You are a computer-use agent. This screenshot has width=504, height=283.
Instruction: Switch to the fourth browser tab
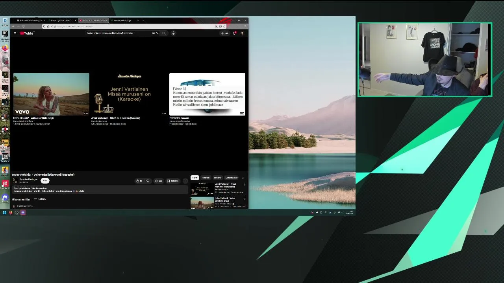point(124,20)
